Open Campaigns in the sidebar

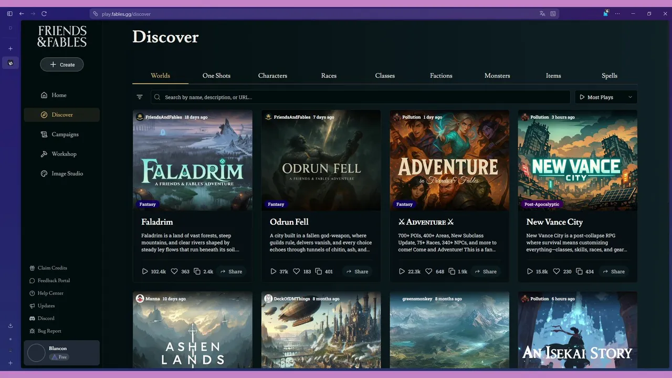pyautogui.click(x=61, y=134)
